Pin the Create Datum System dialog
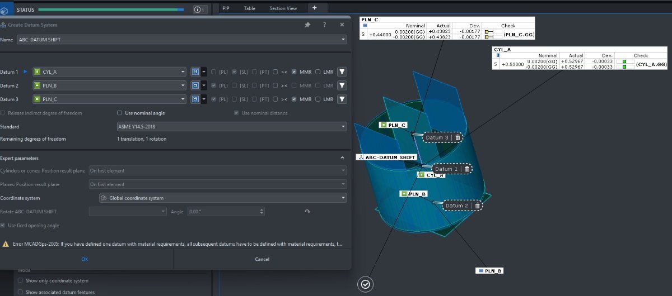Image resolution: width=672 pixels, height=296 pixels. (307, 25)
